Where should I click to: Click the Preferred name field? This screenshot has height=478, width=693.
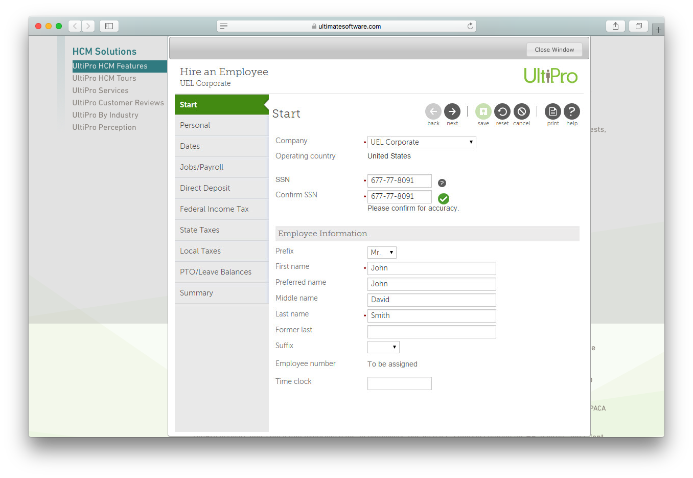click(x=432, y=284)
